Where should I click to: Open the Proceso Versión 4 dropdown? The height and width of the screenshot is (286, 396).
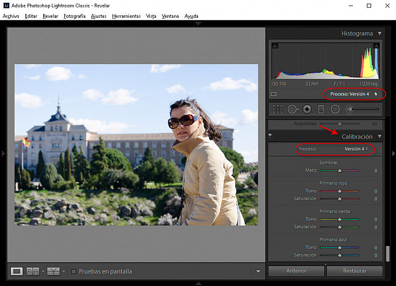[356, 149]
